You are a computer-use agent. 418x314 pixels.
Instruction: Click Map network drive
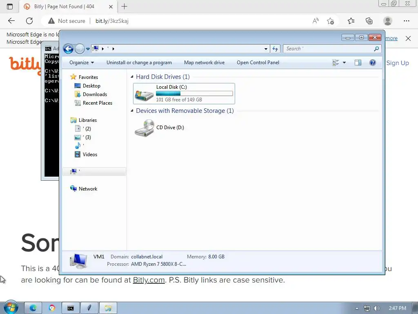coord(204,63)
